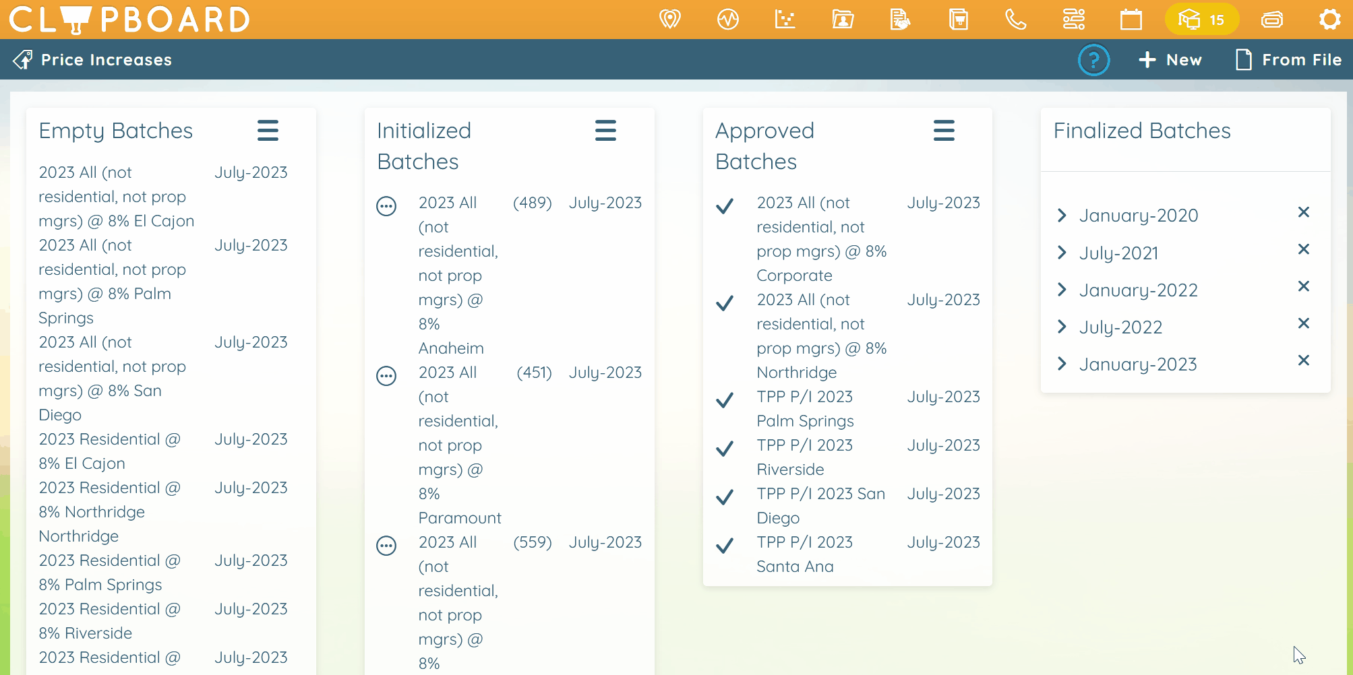Open empty batch 2023 All @ 8% El Cajon
1353x675 pixels.
[117, 197]
